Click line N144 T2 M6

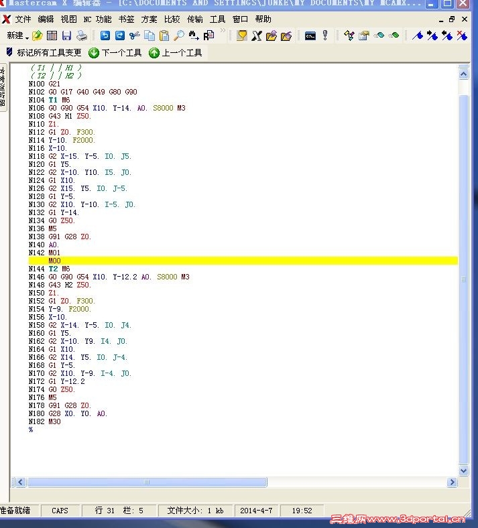click(49, 269)
